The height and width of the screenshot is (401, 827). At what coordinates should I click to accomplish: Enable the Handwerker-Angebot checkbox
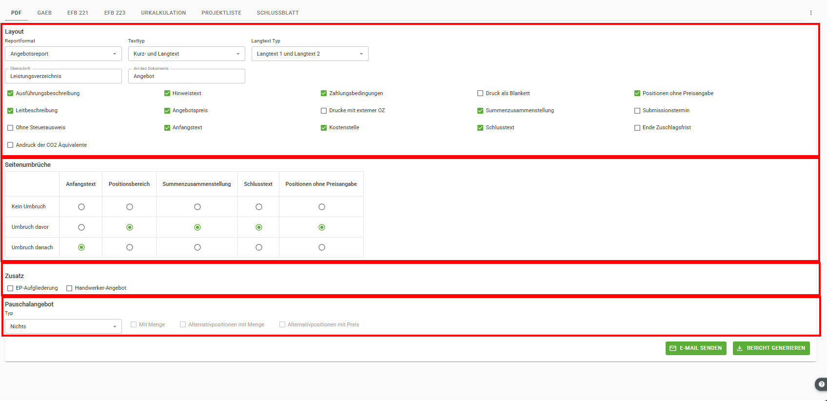click(x=69, y=288)
